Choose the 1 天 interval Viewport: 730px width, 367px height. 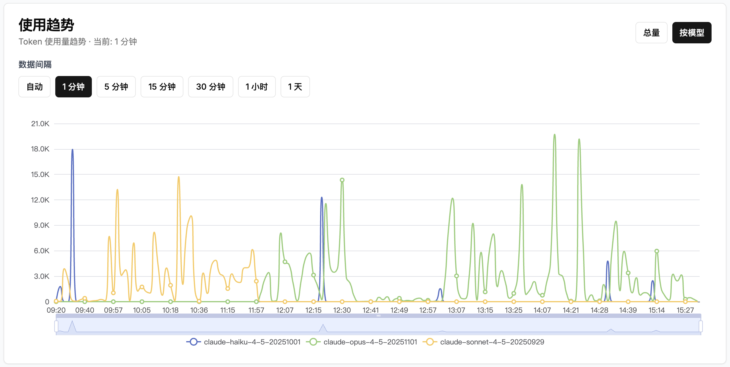tap(295, 87)
